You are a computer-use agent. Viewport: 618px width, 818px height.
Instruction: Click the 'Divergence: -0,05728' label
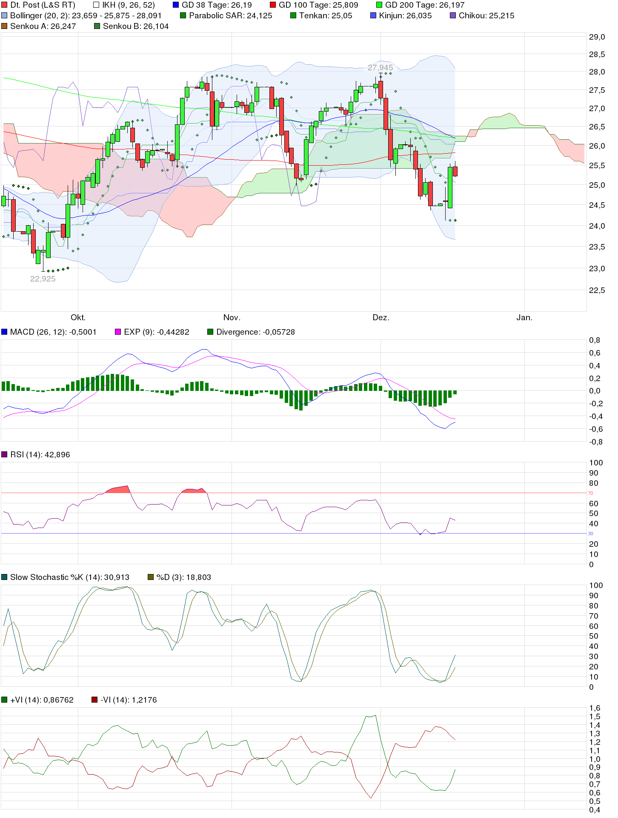[255, 332]
